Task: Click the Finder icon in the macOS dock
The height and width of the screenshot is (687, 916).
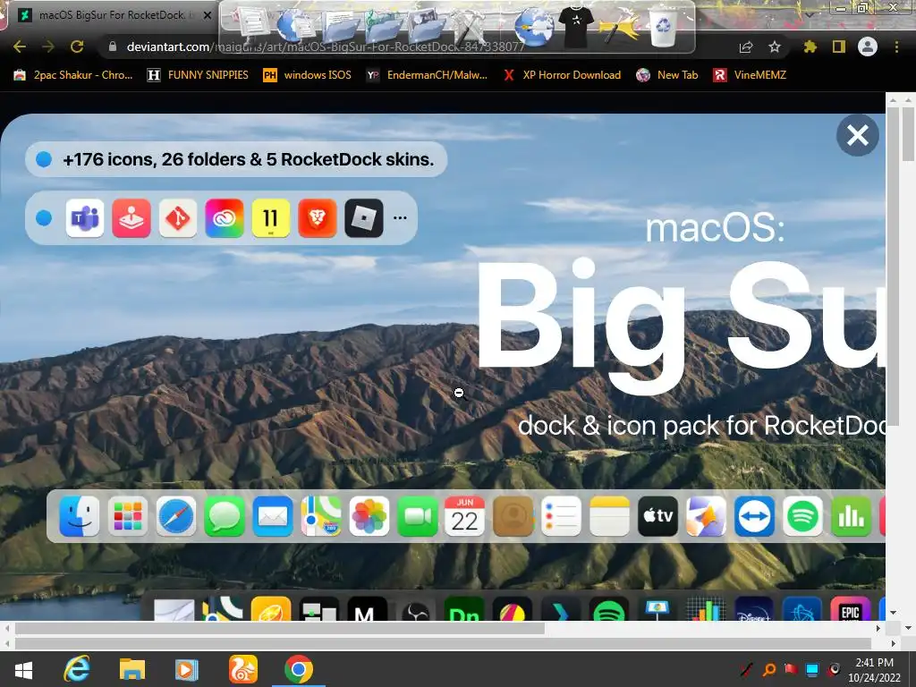Action: pos(79,516)
